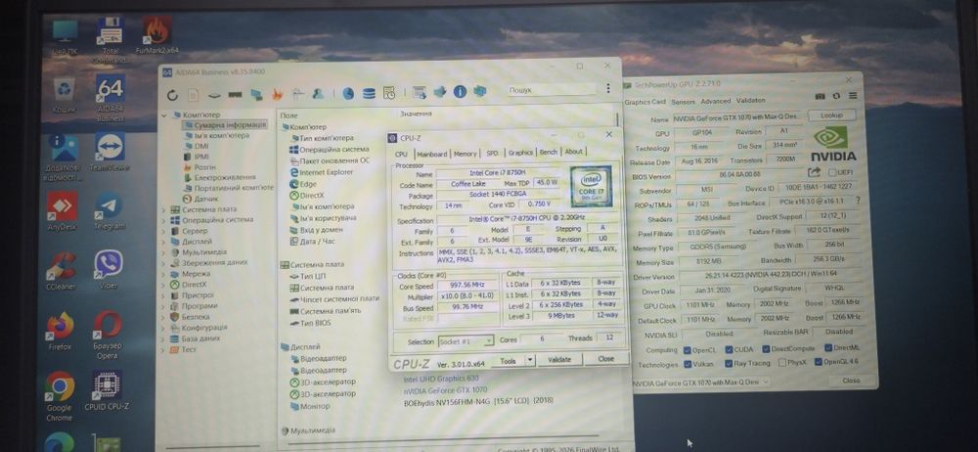Screen dimensions: 978x452
Task: Switch to the Advanced tab in GPU-Z
Action: pyautogui.click(x=715, y=101)
